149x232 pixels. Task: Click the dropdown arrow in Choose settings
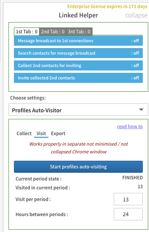[x=141, y=110]
